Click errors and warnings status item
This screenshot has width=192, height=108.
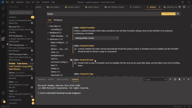pyautogui.click(x=5, y=106)
